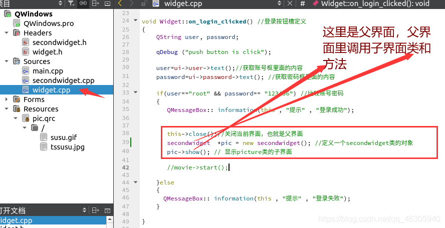Open the Widget::on_login_clicked symbol dropdown

[372, 3]
